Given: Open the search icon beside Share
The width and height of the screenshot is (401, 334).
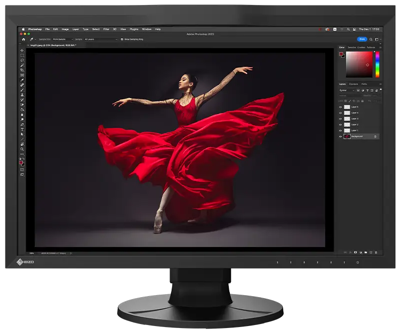Looking at the screenshot, I should click(x=371, y=39).
